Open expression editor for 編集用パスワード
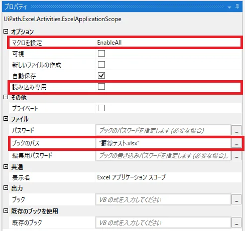This screenshot has height=231, width=245. coord(236,156)
